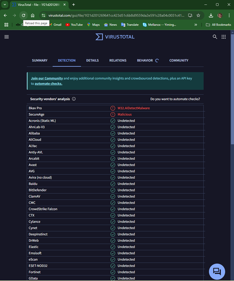Open the chat bubble widget
Viewport: 234px width, 281px height.
pos(217,271)
